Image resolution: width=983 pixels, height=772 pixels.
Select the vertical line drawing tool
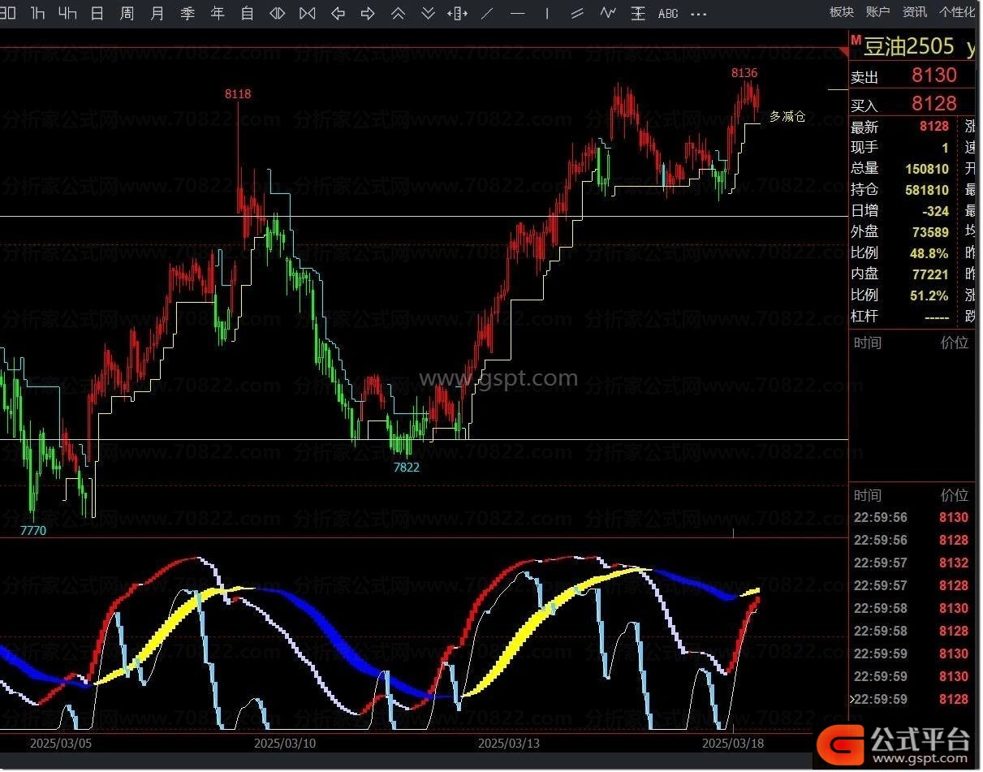click(547, 12)
